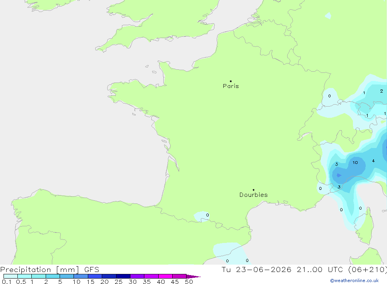The height and width of the screenshot is (284, 387).
Task: Click the Dourbies city marker dot
Action: coord(253,190)
